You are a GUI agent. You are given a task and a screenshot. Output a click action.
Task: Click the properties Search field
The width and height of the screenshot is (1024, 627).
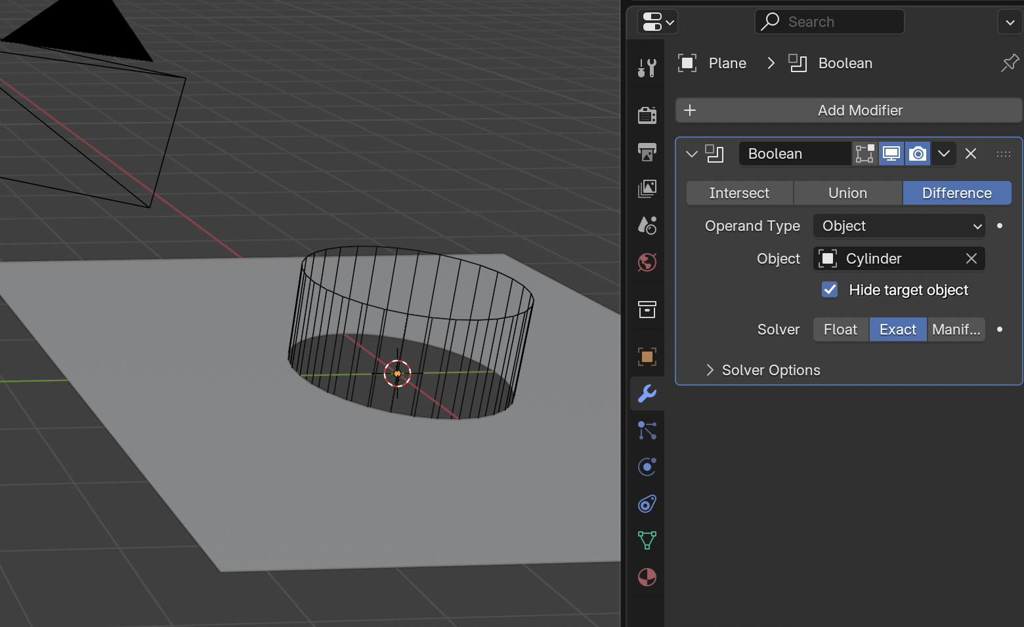829,22
